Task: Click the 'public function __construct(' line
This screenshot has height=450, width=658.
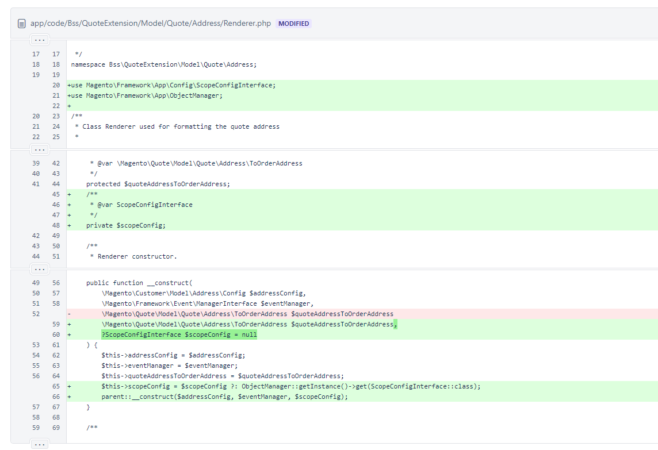Action: [x=139, y=283]
